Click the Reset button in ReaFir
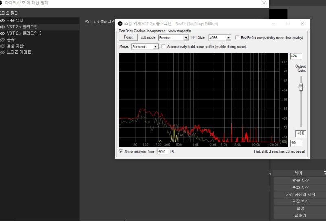Screen dimensions: 326x221 [x=128, y=37]
